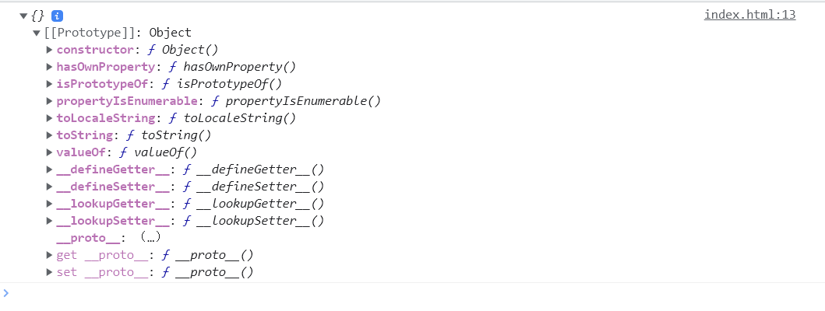Expand __lookupSetter__ arrow
825x311 pixels.
(x=49, y=221)
